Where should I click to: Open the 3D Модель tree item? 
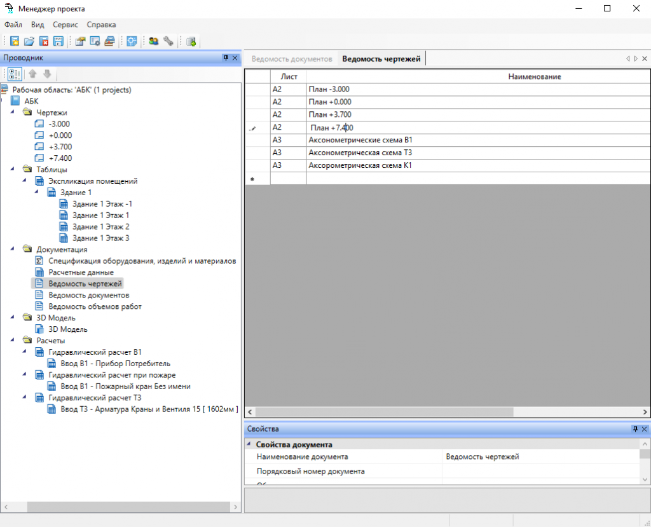[68, 329]
